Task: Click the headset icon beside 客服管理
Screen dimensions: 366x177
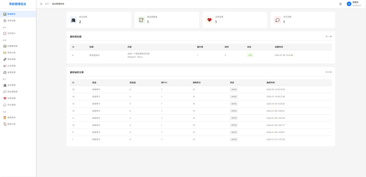Action: point(5,72)
